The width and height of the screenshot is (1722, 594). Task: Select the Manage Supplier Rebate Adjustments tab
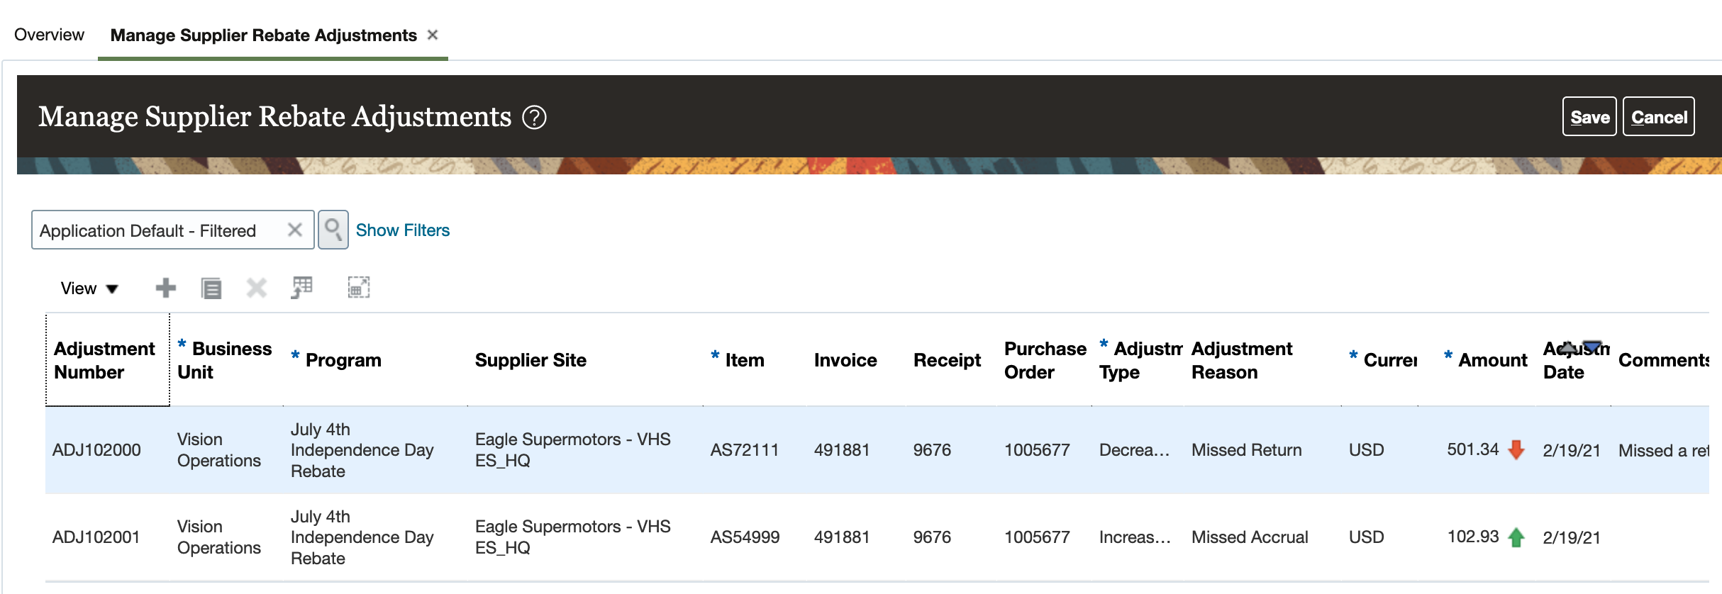[x=263, y=35]
